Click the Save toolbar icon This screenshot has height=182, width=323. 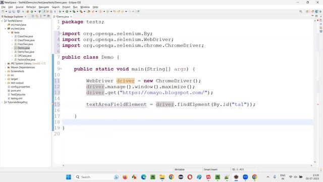10,12
